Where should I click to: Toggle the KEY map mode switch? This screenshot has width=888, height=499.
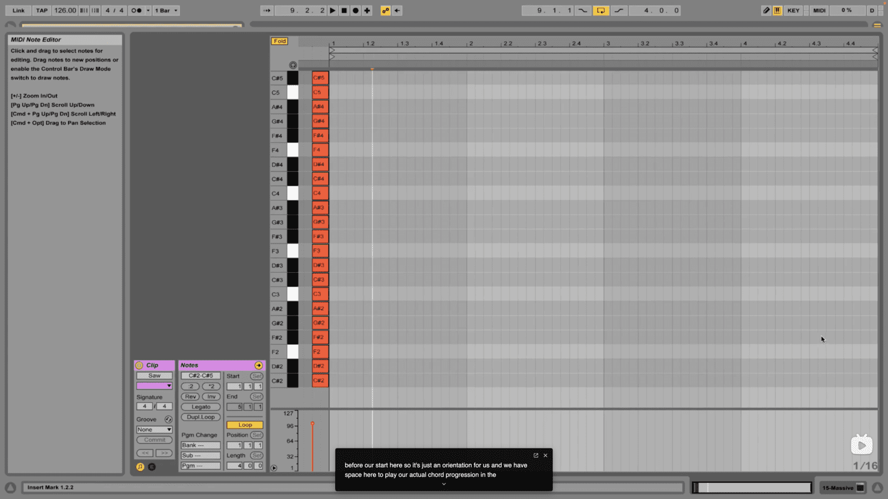click(x=794, y=11)
